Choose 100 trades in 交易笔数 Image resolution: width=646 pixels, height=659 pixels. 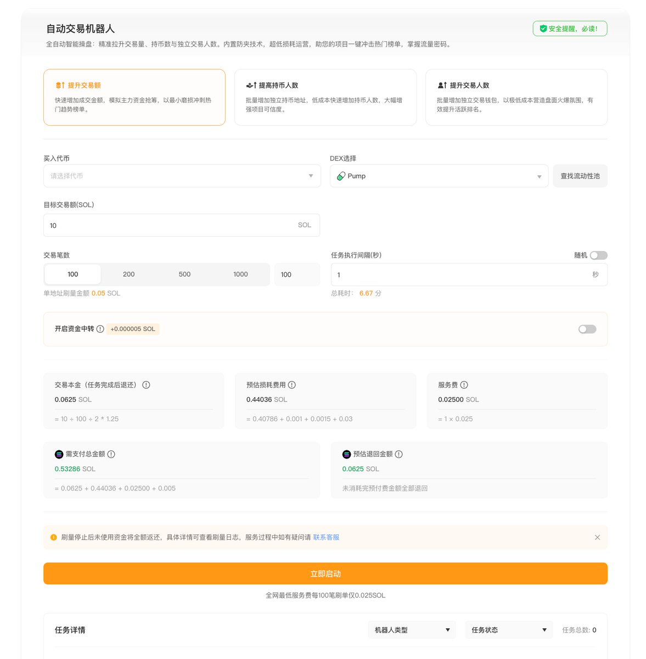[73, 274]
